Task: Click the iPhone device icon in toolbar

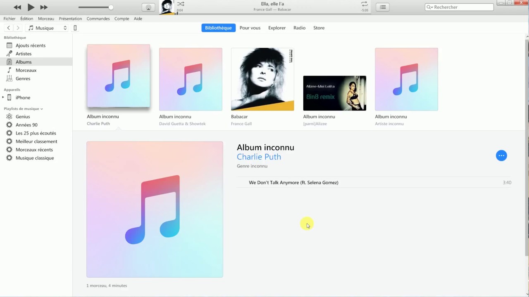Action: click(75, 28)
